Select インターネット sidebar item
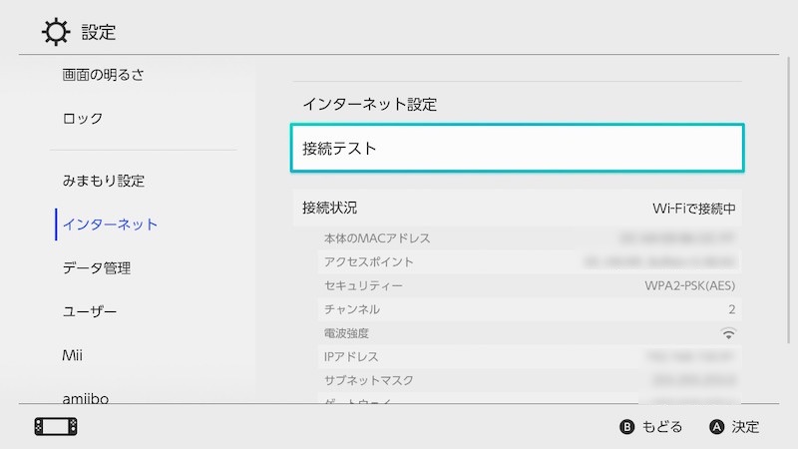The height and width of the screenshot is (449, 798). pyautogui.click(x=110, y=224)
